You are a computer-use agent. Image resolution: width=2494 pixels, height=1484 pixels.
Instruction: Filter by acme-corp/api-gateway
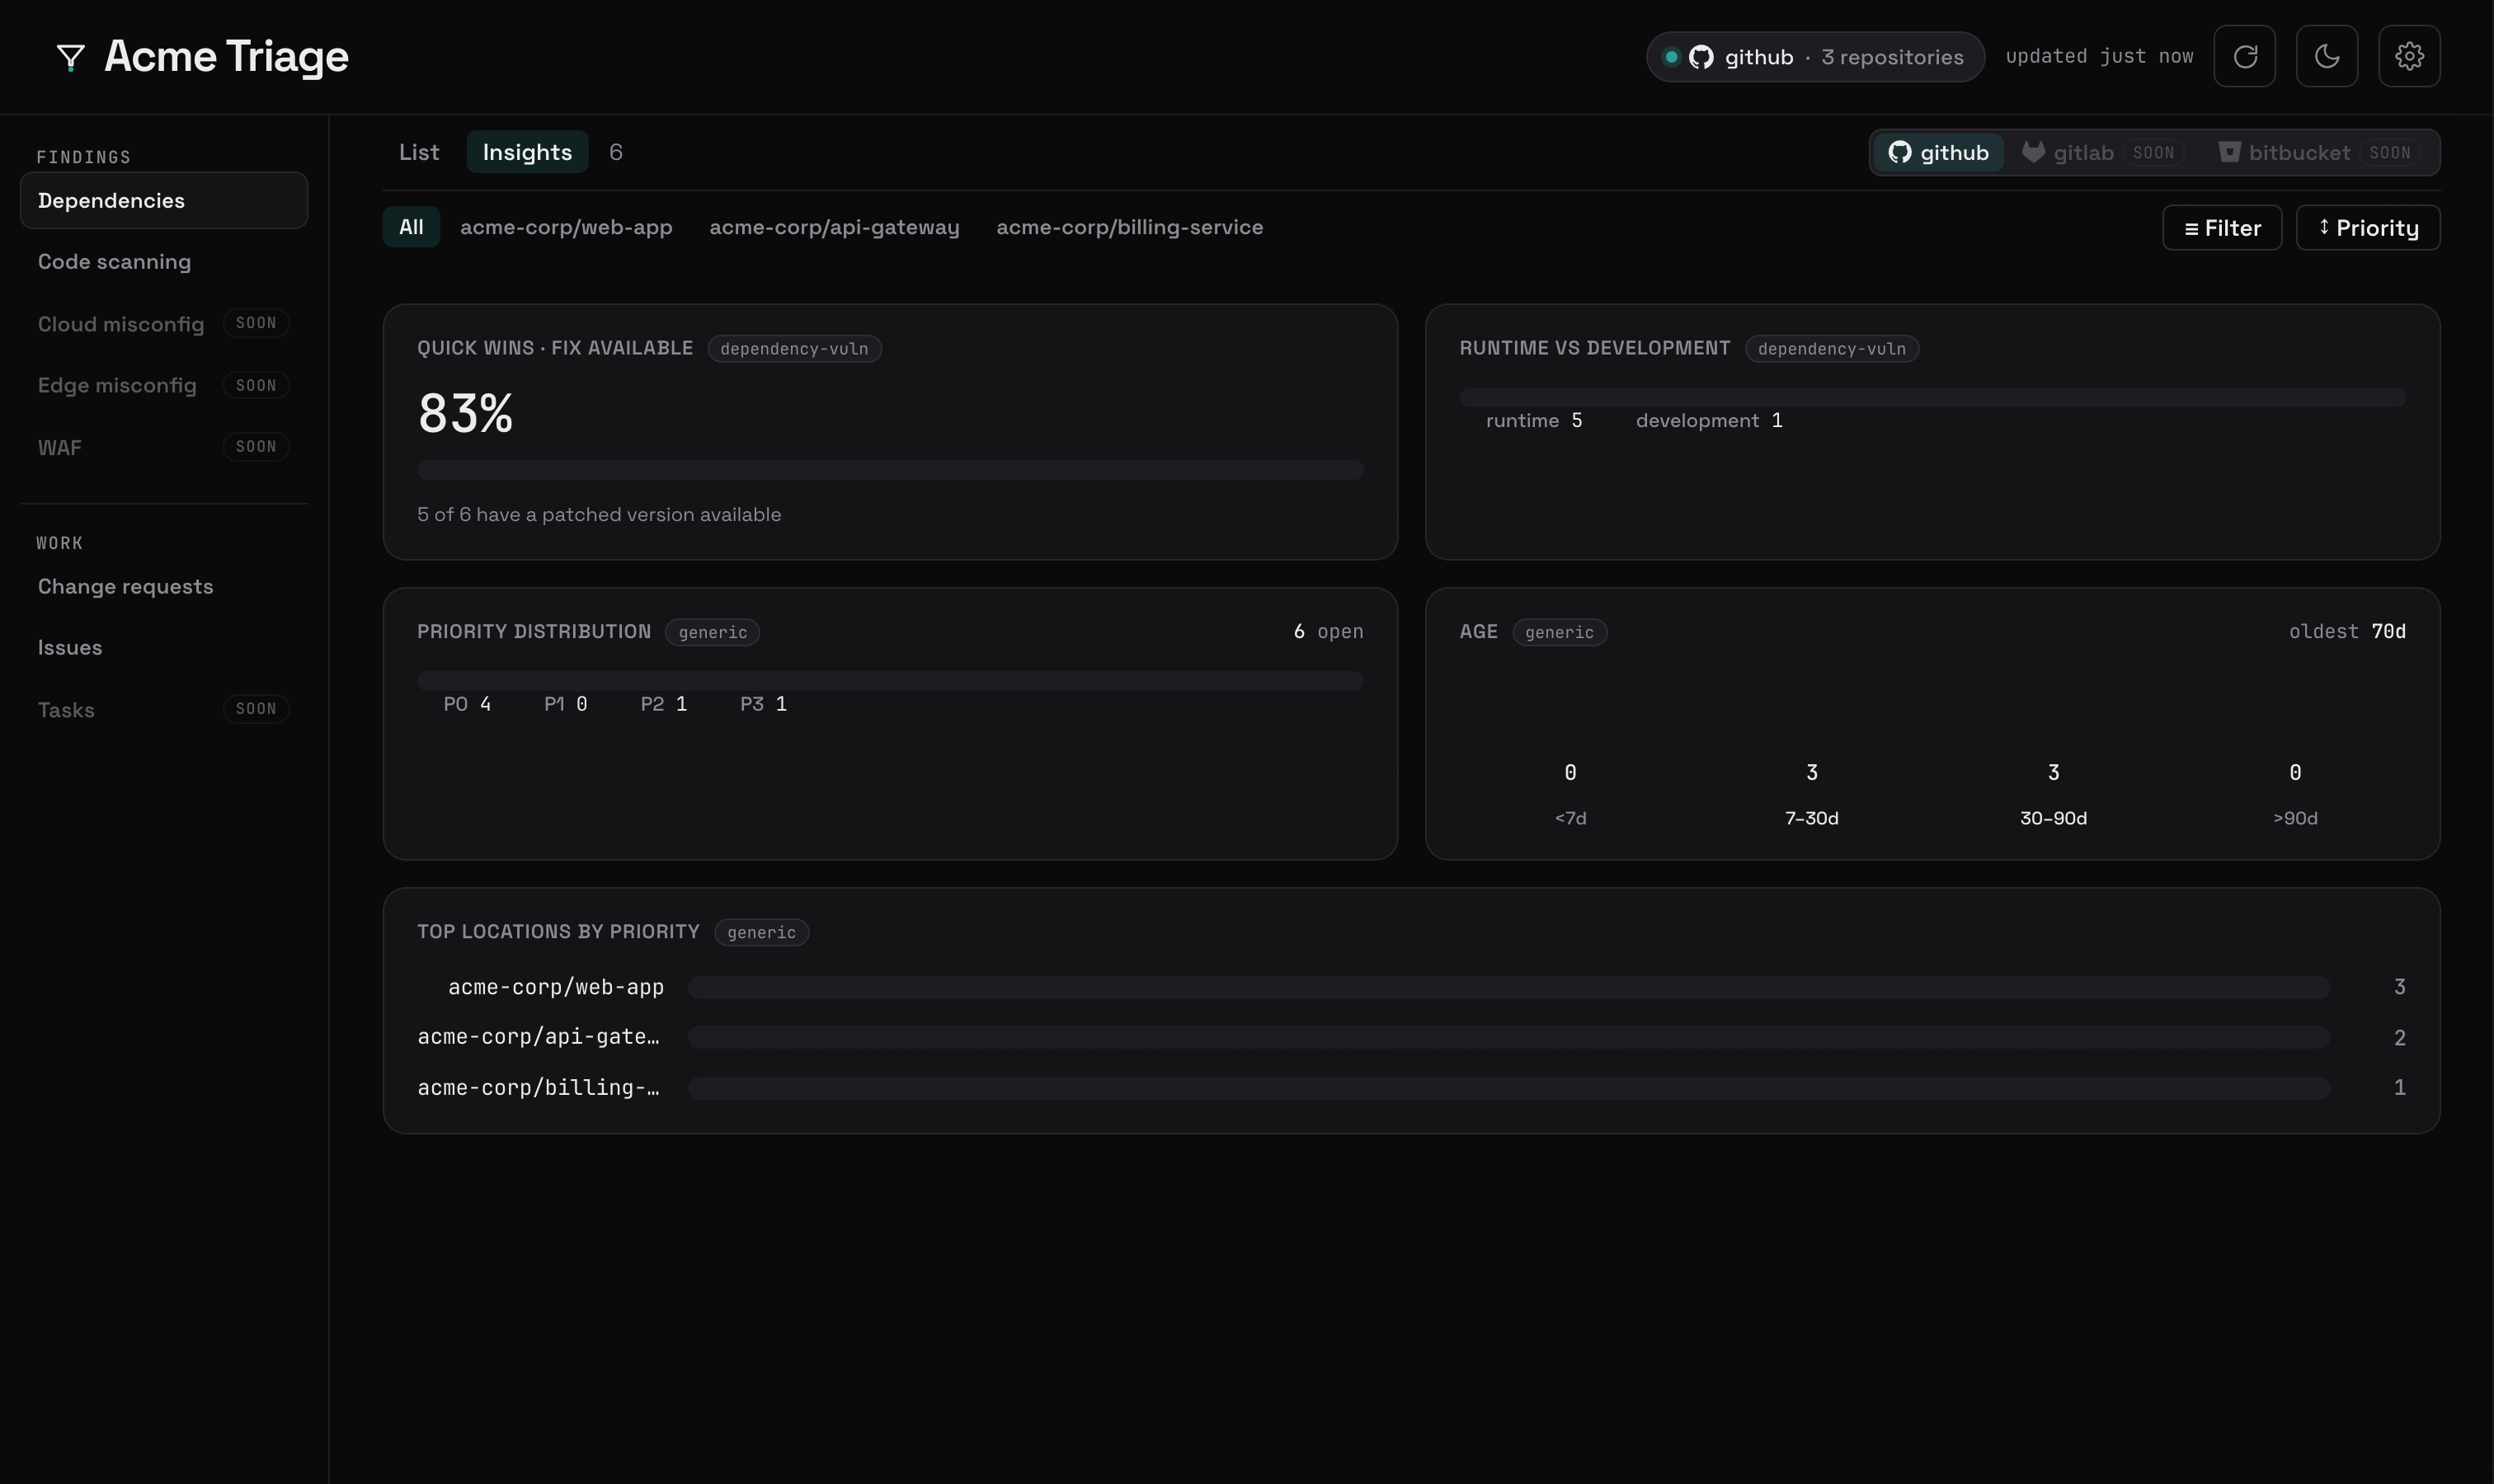tap(835, 227)
